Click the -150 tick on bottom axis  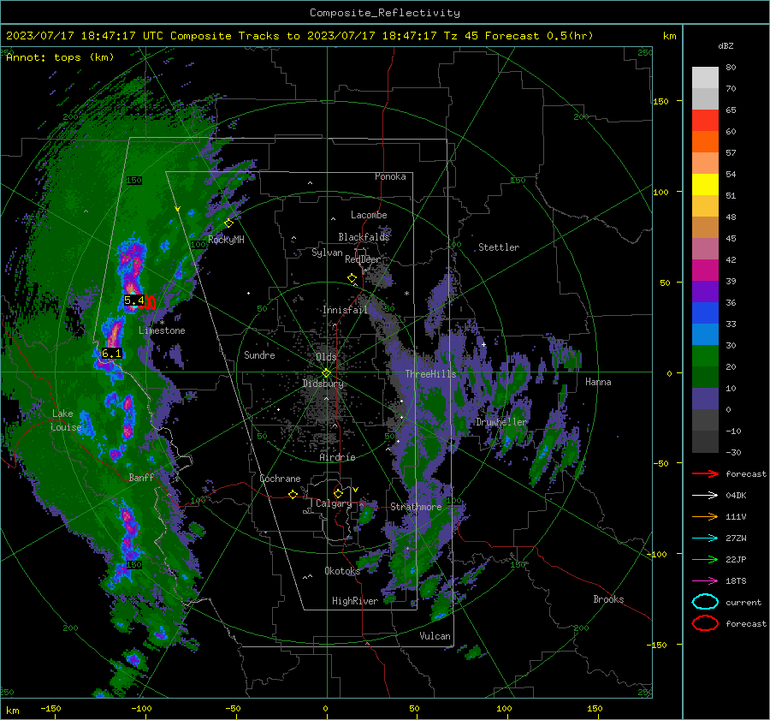coord(50,709)
